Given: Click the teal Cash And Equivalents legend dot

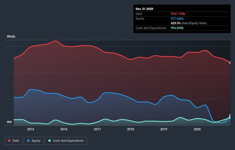Looking at the screenshot, I should click(x=50, y=141).
